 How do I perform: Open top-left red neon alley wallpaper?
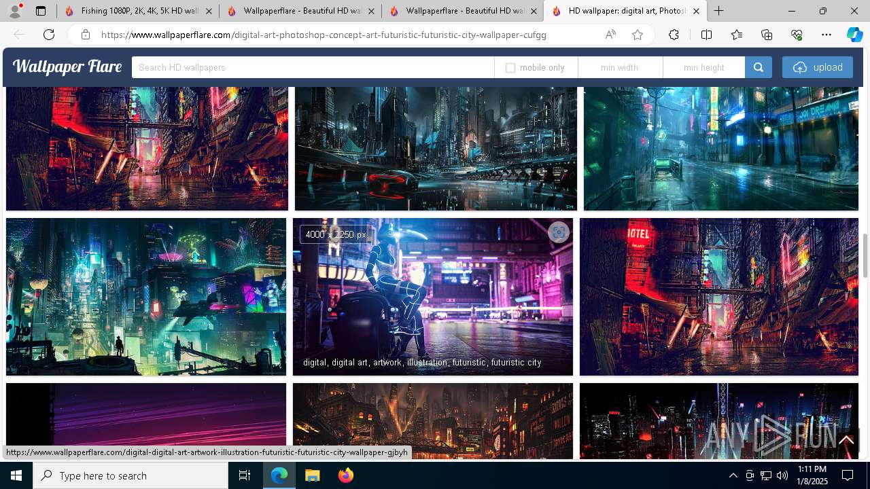point(147,148)
